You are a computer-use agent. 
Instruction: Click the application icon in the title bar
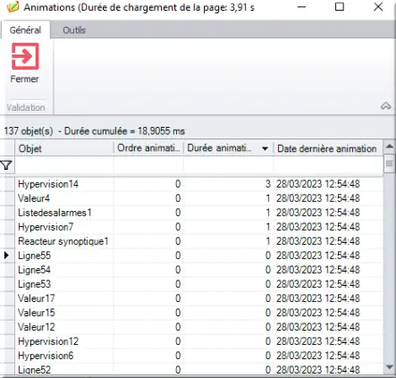pyautogui.click(x=13, y=6)
